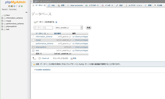Click database icon beside test in tree

[5, 29]
